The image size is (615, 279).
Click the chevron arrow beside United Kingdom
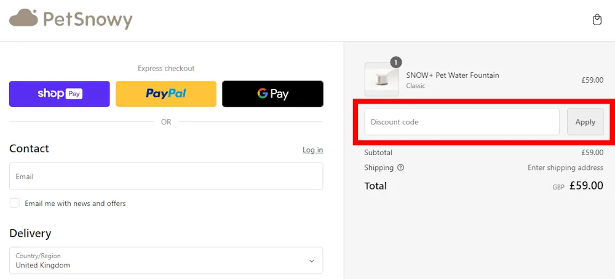[x=311, y=261]
